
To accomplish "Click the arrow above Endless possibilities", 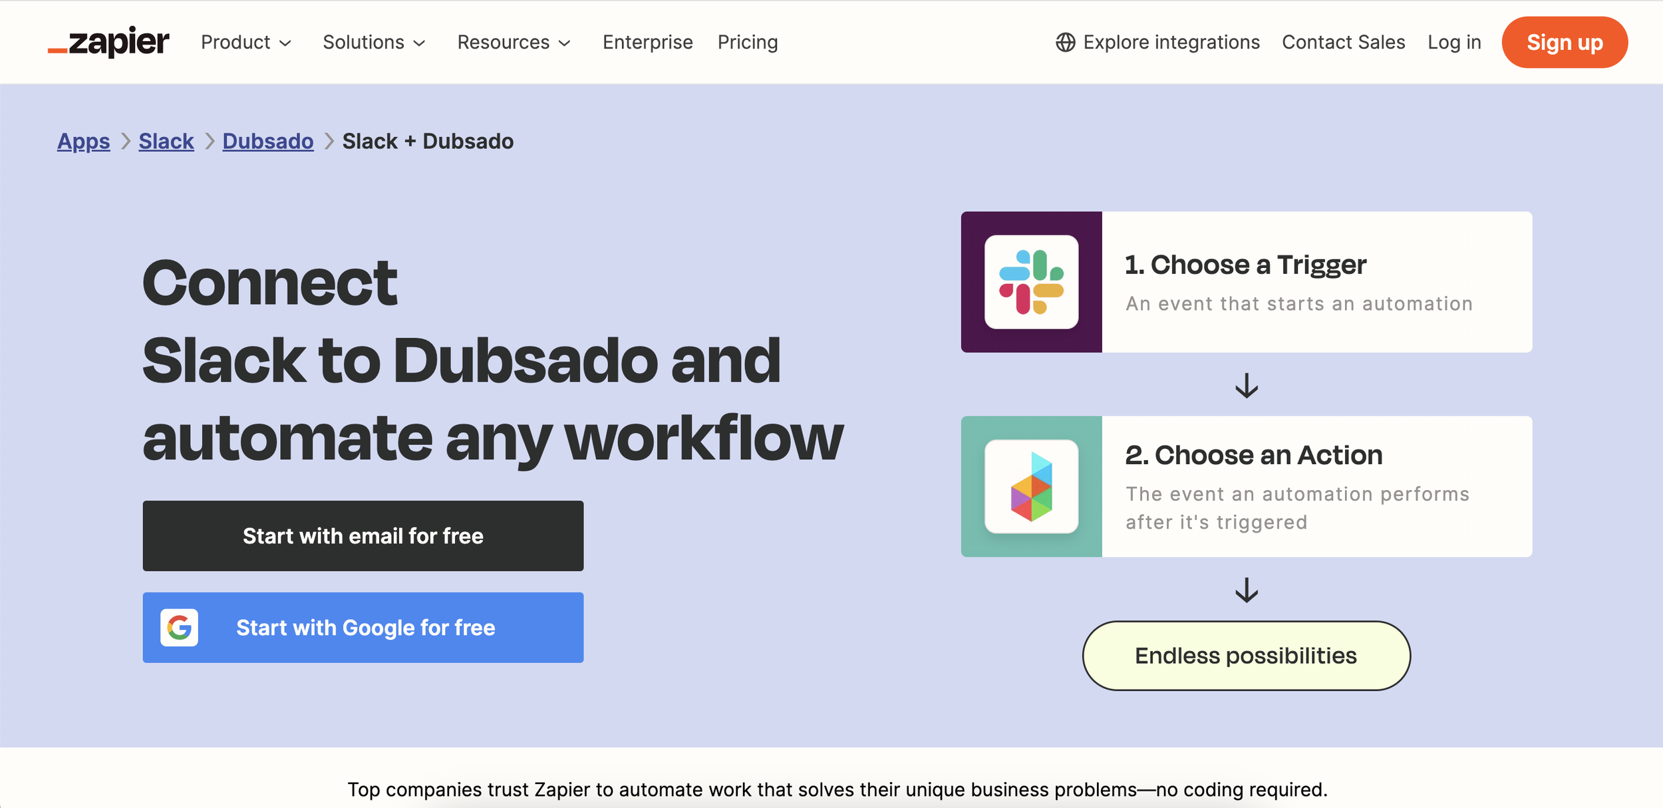I will (x=1246, y=589).
